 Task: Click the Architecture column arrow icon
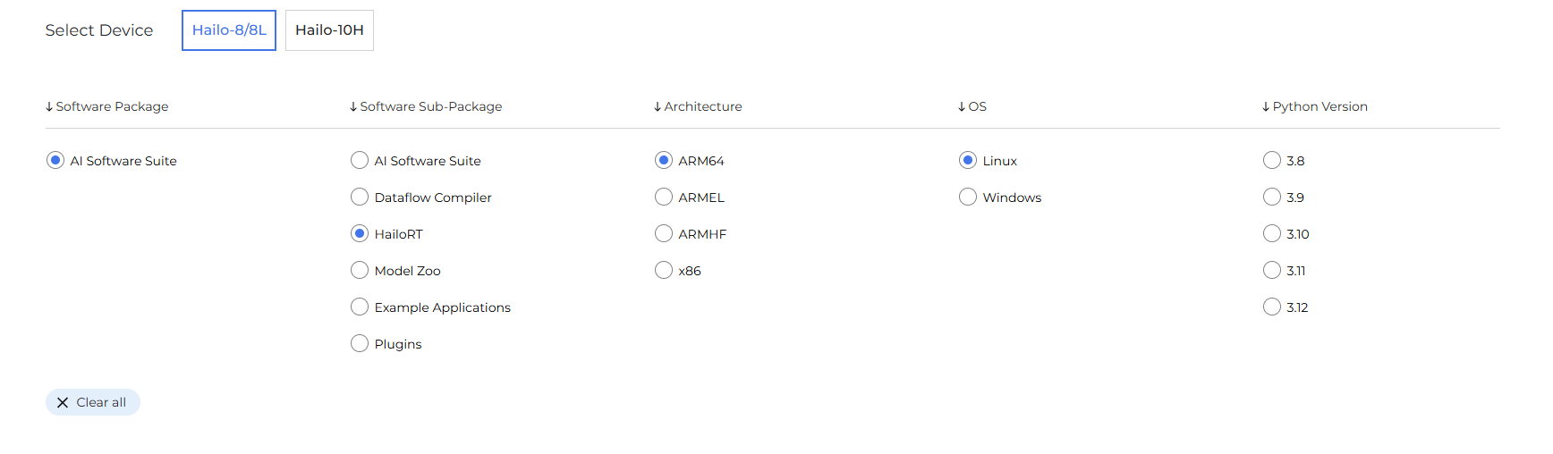(658, 107)
